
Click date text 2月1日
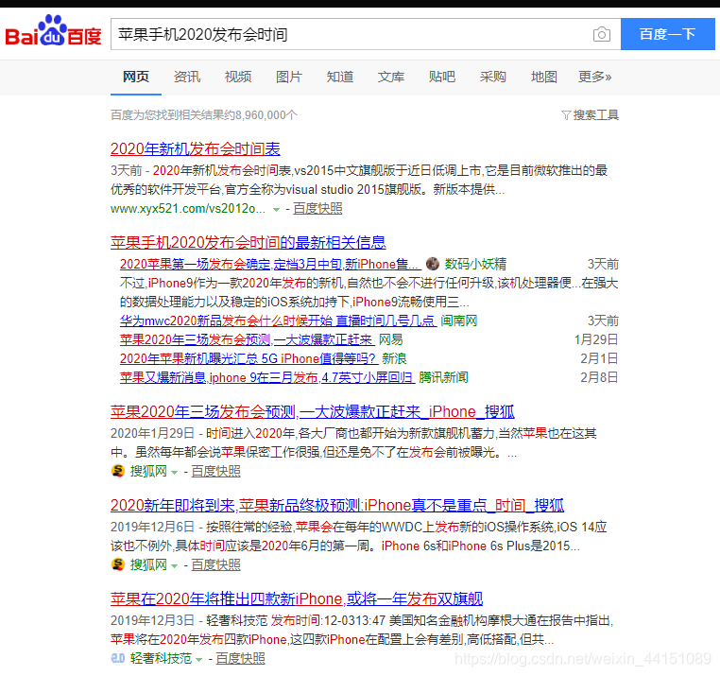click(599, 358)
